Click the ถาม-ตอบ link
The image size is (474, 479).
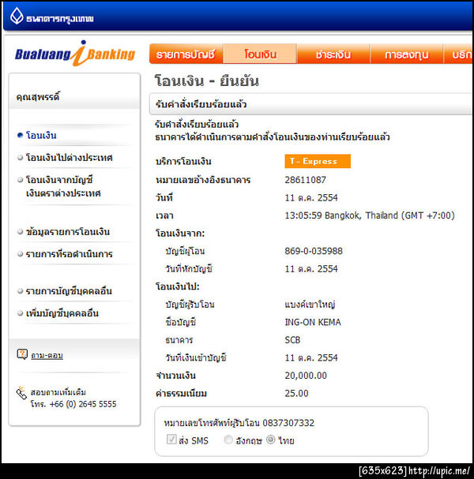47,355
